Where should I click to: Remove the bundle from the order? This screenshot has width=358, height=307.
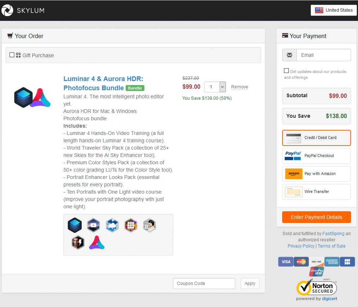240,87
